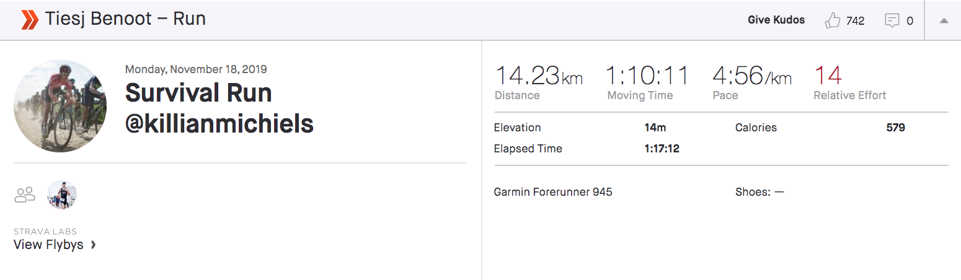Click the STRAVA LABS label
The image size is (961, 280).
click(45, 232)
